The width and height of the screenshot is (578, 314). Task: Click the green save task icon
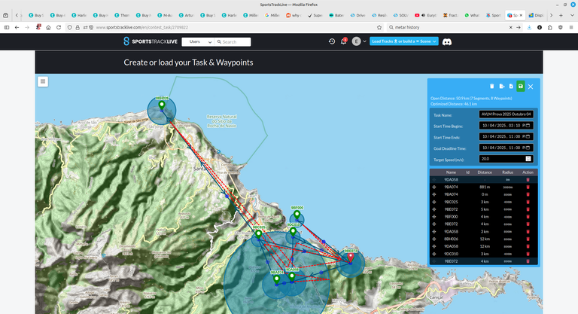[x=520, y=87]
